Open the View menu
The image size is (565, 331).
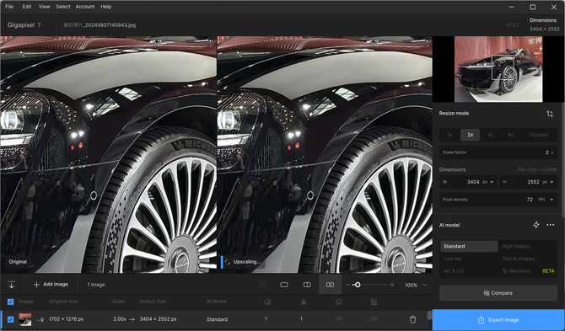[x=45, y=7]
